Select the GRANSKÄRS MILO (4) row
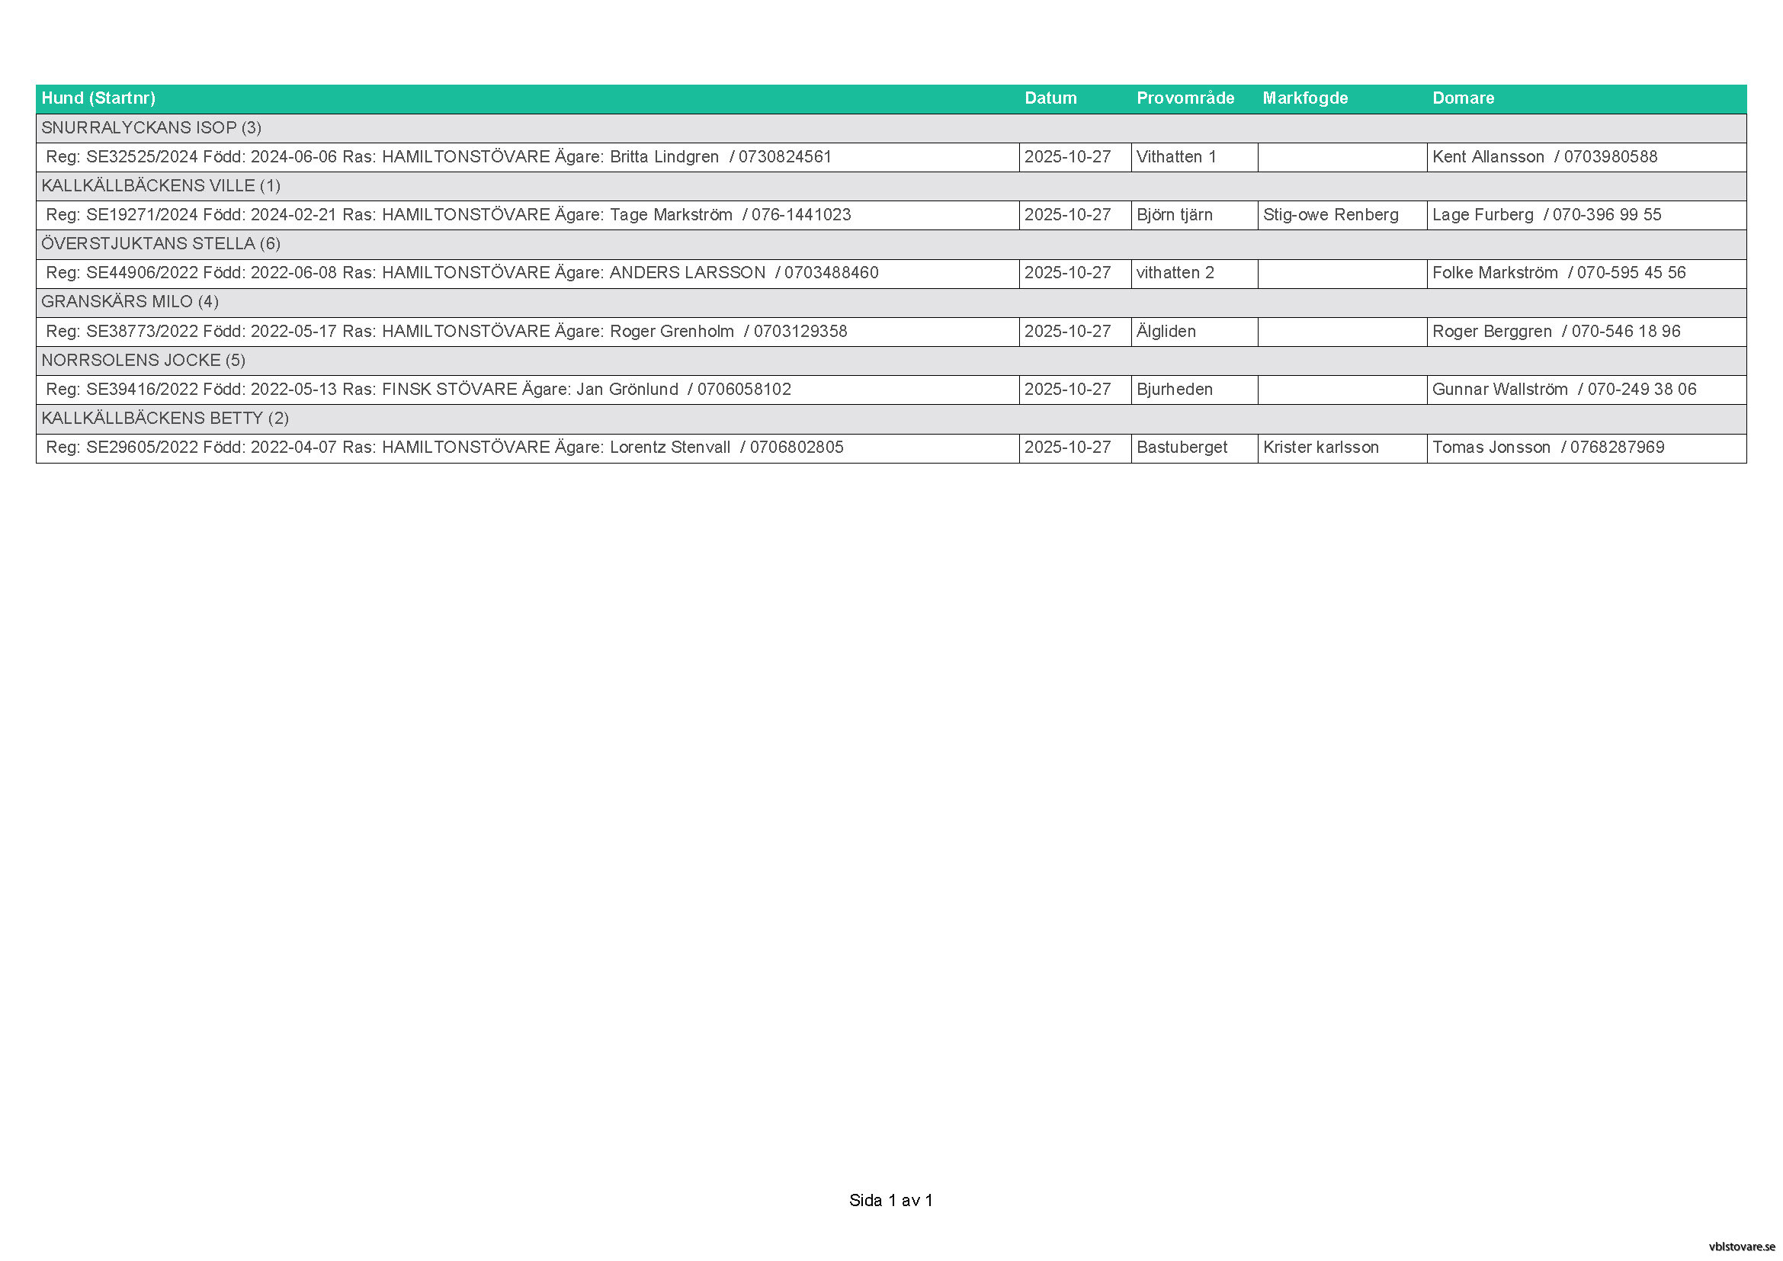Image resolution: width=1783 pixels, height=1261 pixels. [x=130, y=302]
